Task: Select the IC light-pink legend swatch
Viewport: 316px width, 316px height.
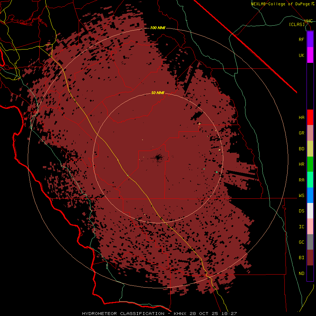Action: 310,226
